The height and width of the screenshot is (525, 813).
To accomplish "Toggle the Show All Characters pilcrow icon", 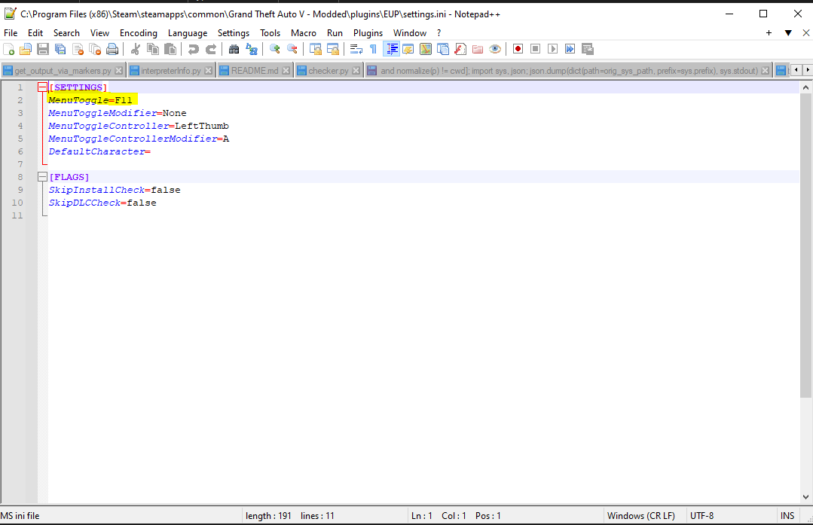I will click(373, 49).
